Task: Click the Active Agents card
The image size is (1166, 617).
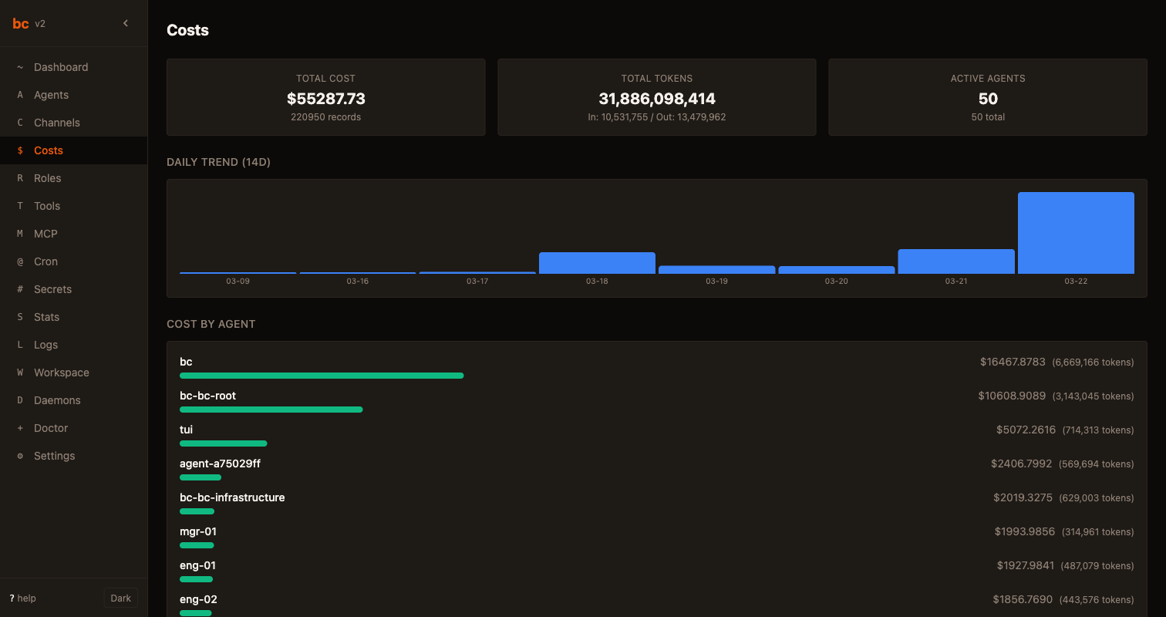Action: click(x=988, y=97)
